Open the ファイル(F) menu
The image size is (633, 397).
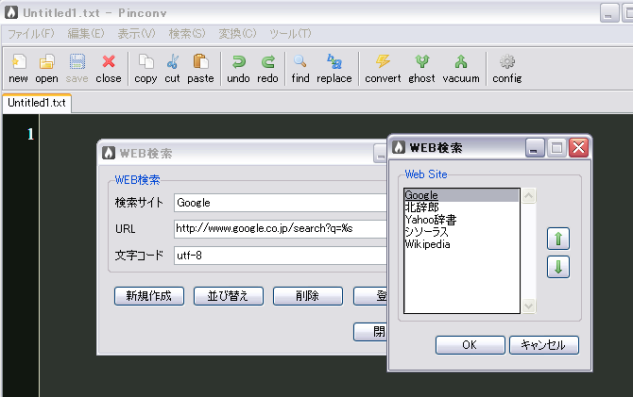31,33
